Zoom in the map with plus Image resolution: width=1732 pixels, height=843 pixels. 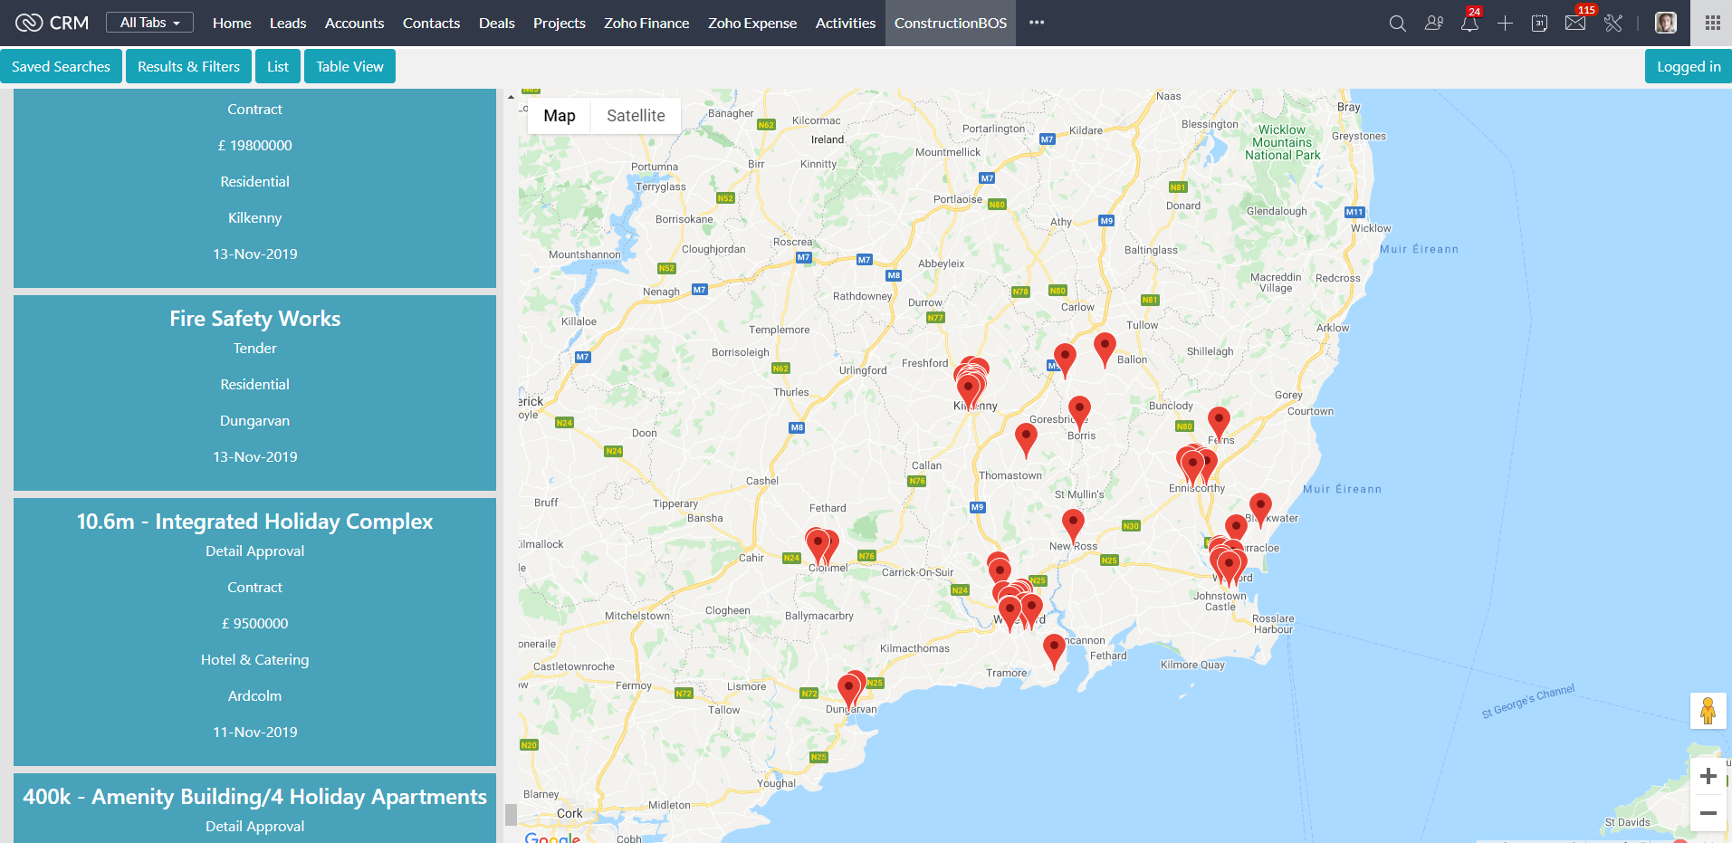[x=1708, y=776]
